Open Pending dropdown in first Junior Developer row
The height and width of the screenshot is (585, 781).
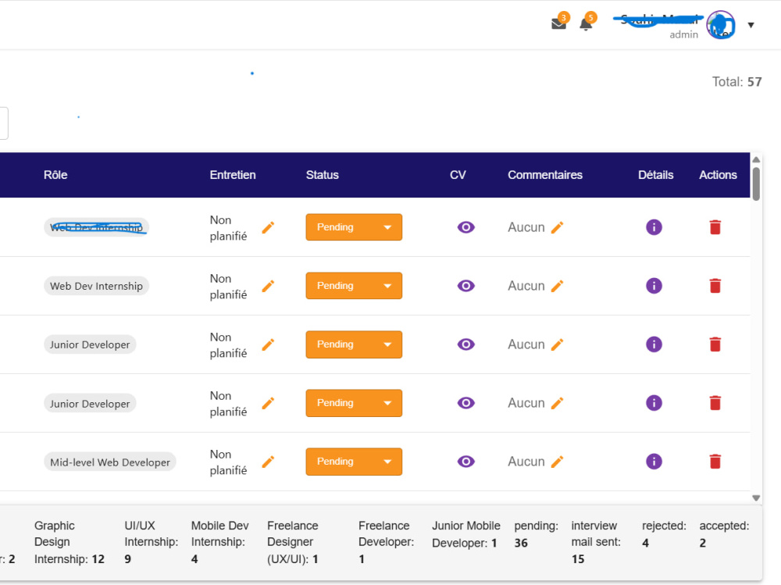[354, 344]
